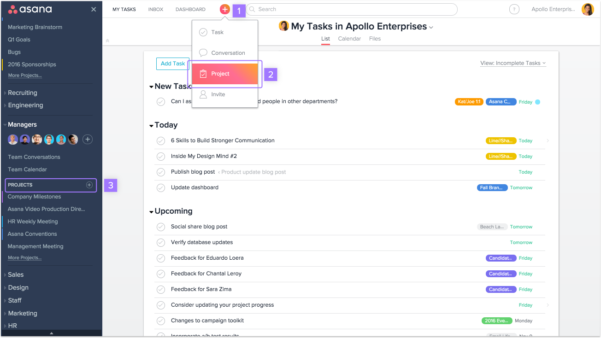Complete 'Social share blog post' task
This screenshot has height=338, width=601.
tap(161, 227)
